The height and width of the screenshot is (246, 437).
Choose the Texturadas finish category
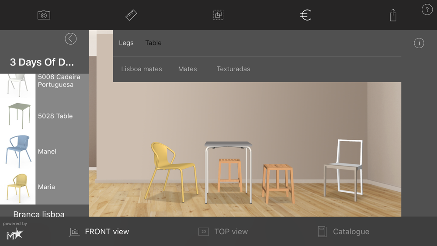[x=233, y=69]
